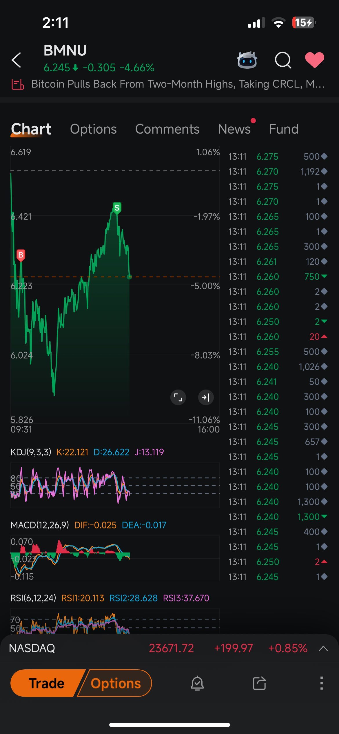The height and width of the screenshot is (734, 339).
Task: Select the 6.261 trade with volume 120
Action: tap(278, 262)
